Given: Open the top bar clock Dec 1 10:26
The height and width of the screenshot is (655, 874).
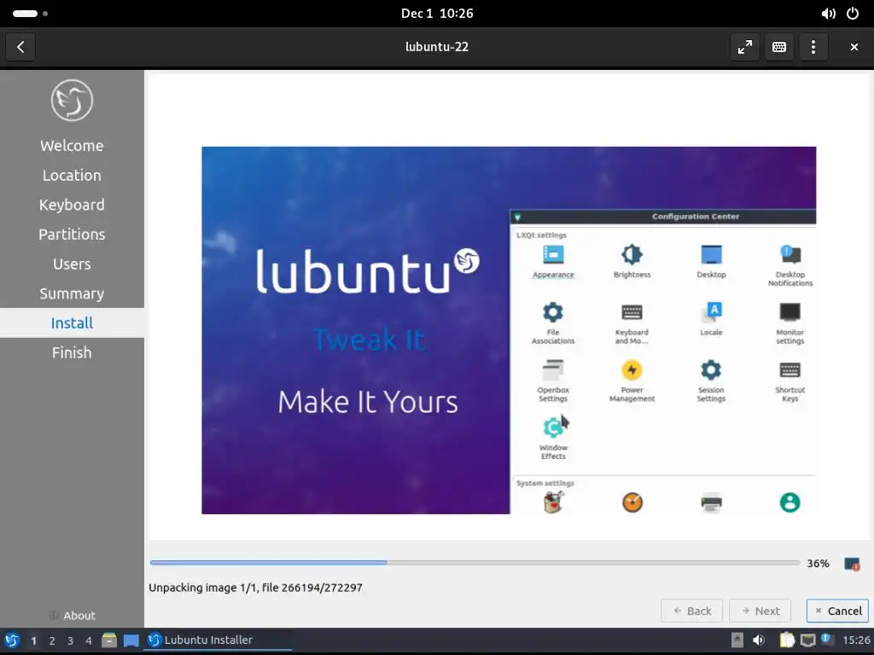Looking at the screenshot, I should point(437,14).
